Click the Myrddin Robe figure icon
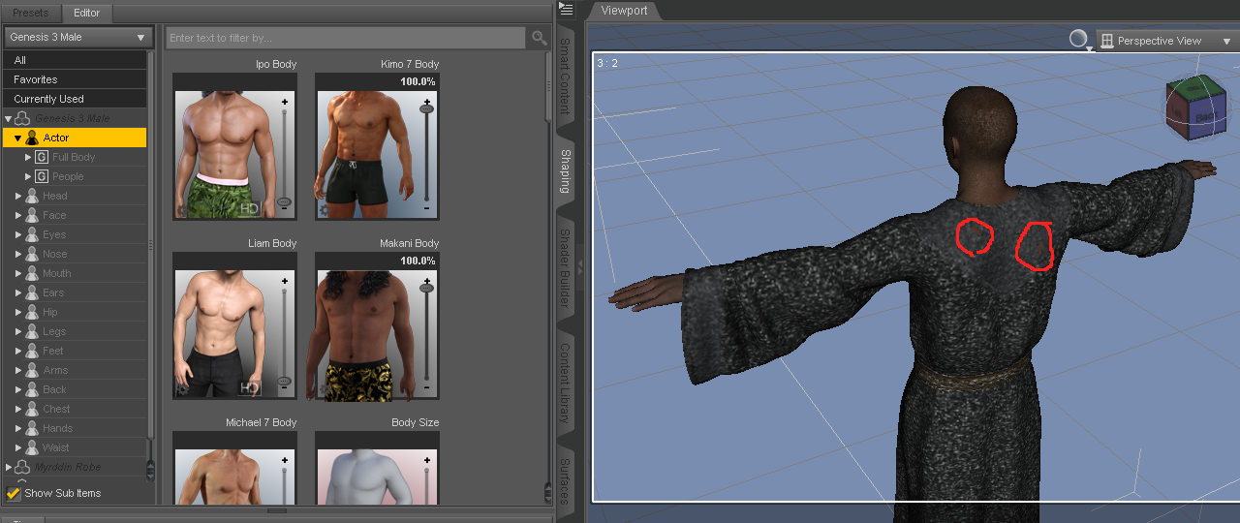 [x=22, y=467]
